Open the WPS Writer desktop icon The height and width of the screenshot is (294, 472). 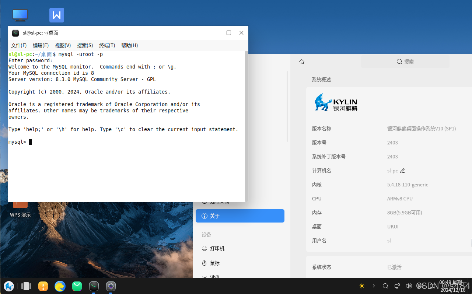(x=57, y=15)
